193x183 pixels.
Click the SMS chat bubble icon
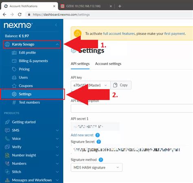tap(7, 130)
